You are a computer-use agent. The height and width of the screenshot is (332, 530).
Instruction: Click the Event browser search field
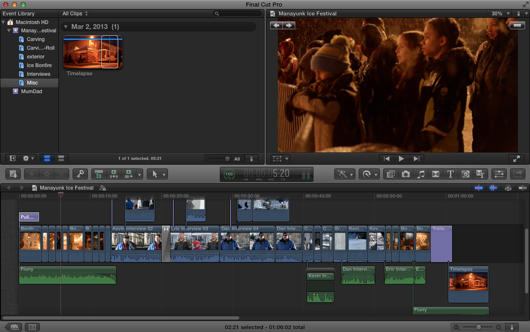tap(237, 14)
